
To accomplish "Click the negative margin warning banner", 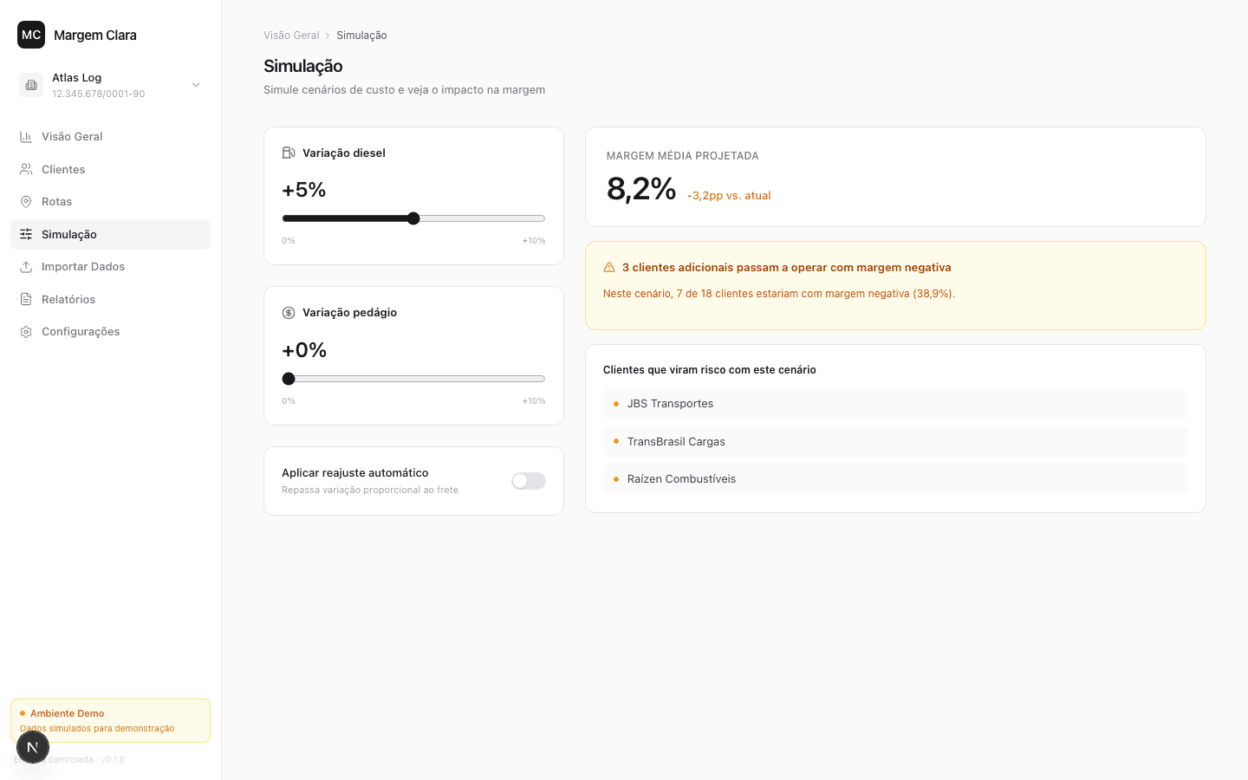I will click(895, 285).
